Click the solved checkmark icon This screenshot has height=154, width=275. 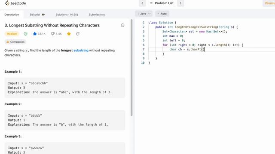pos(26,34)
